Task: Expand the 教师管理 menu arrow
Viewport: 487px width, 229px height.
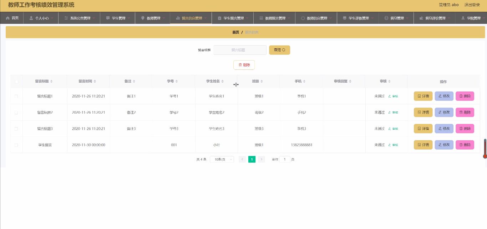Action: coord(164,18)
